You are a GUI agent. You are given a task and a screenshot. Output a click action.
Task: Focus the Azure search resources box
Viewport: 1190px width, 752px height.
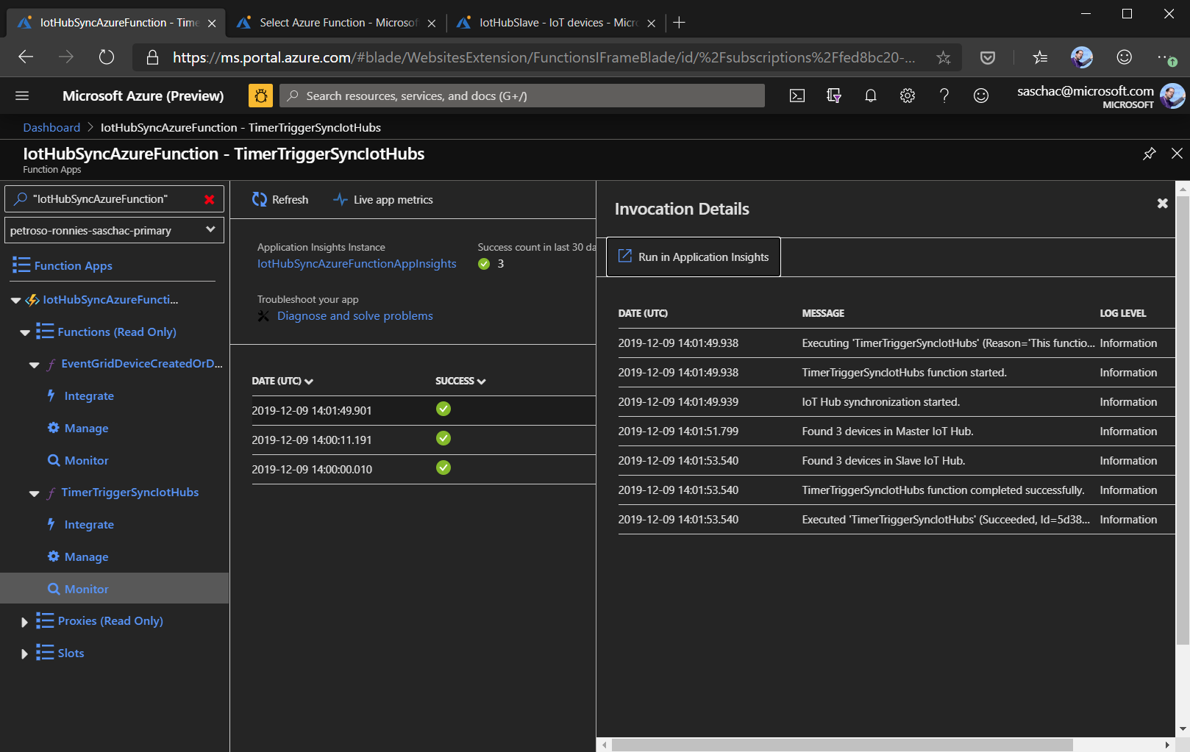(522, 96)
